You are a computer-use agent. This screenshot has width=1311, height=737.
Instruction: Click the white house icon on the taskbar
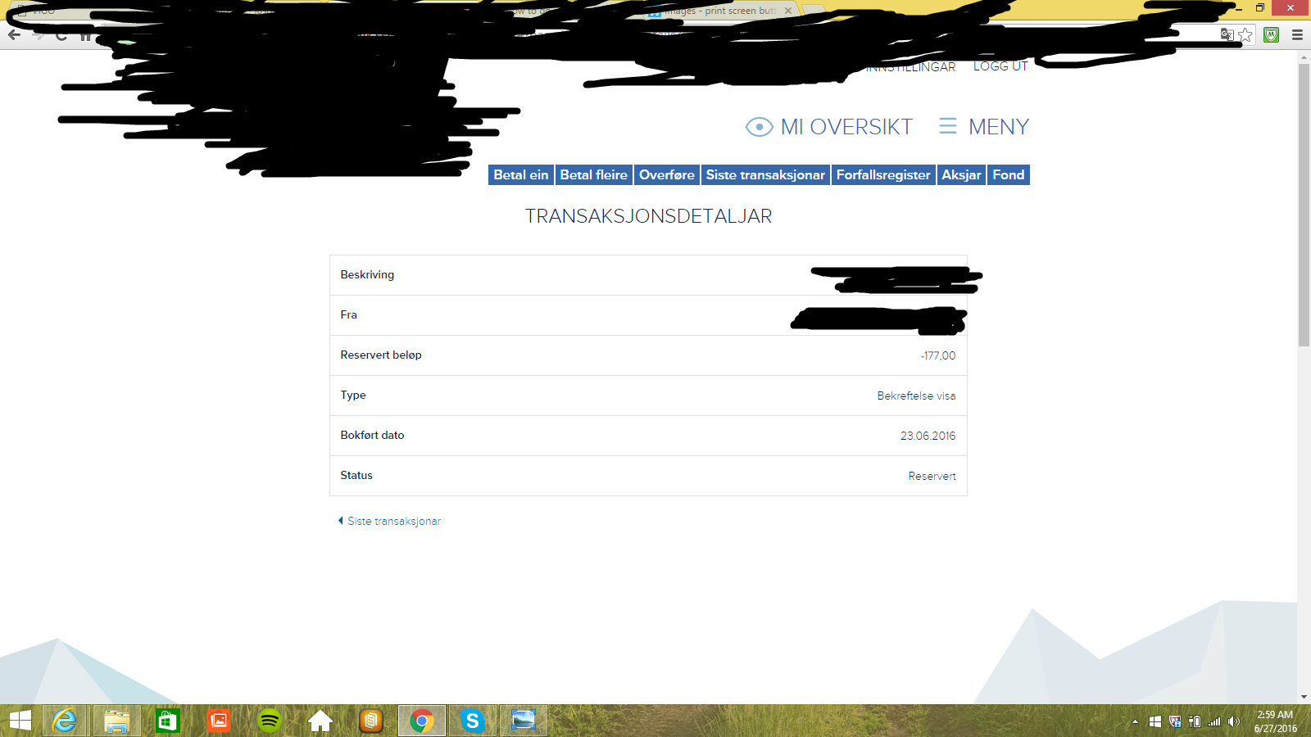pyautogui.click(x=320, y=721)
